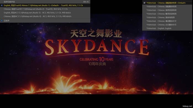Image resolution: width=193 pixels, height=108 pixels.
Task: Select the '立体声' stereo option
Action: tap(45, 21)
